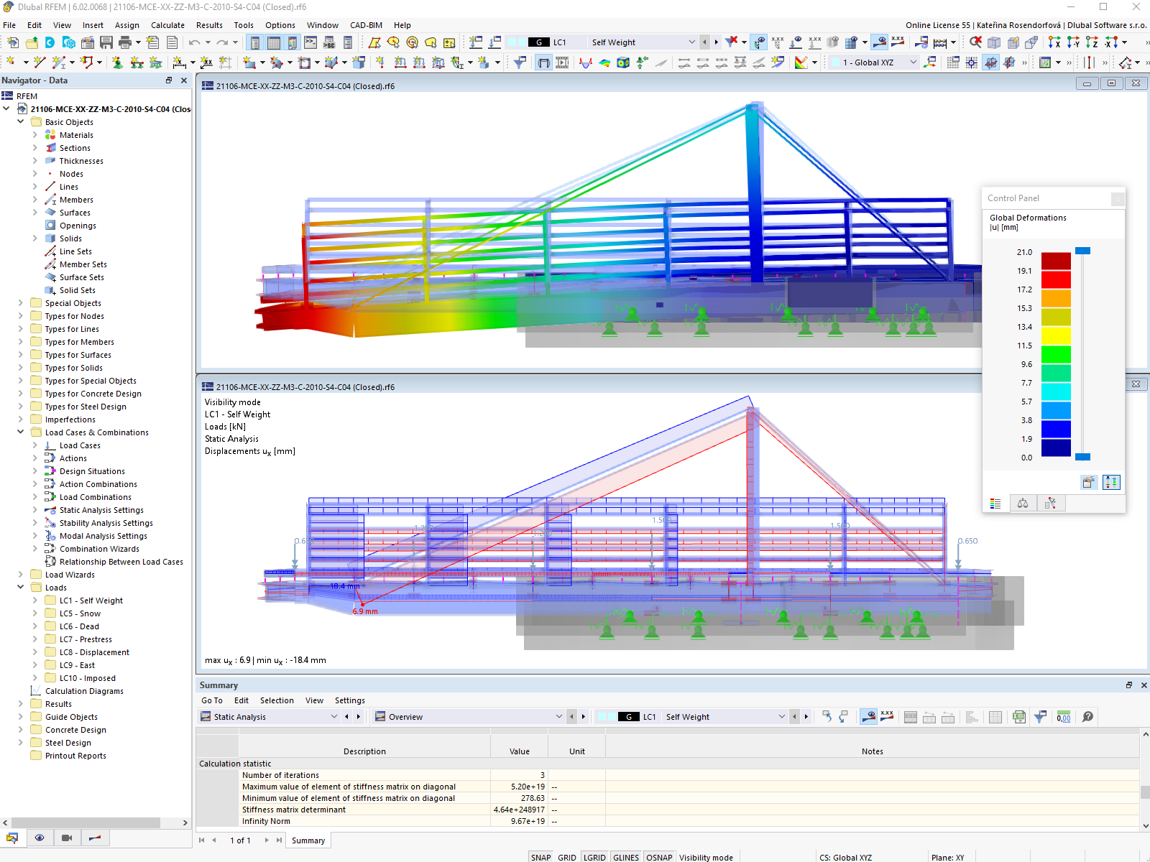Open the Overview dropdown in Summary panel
This screenshot has width=1150, height=862.
[559, 716]
